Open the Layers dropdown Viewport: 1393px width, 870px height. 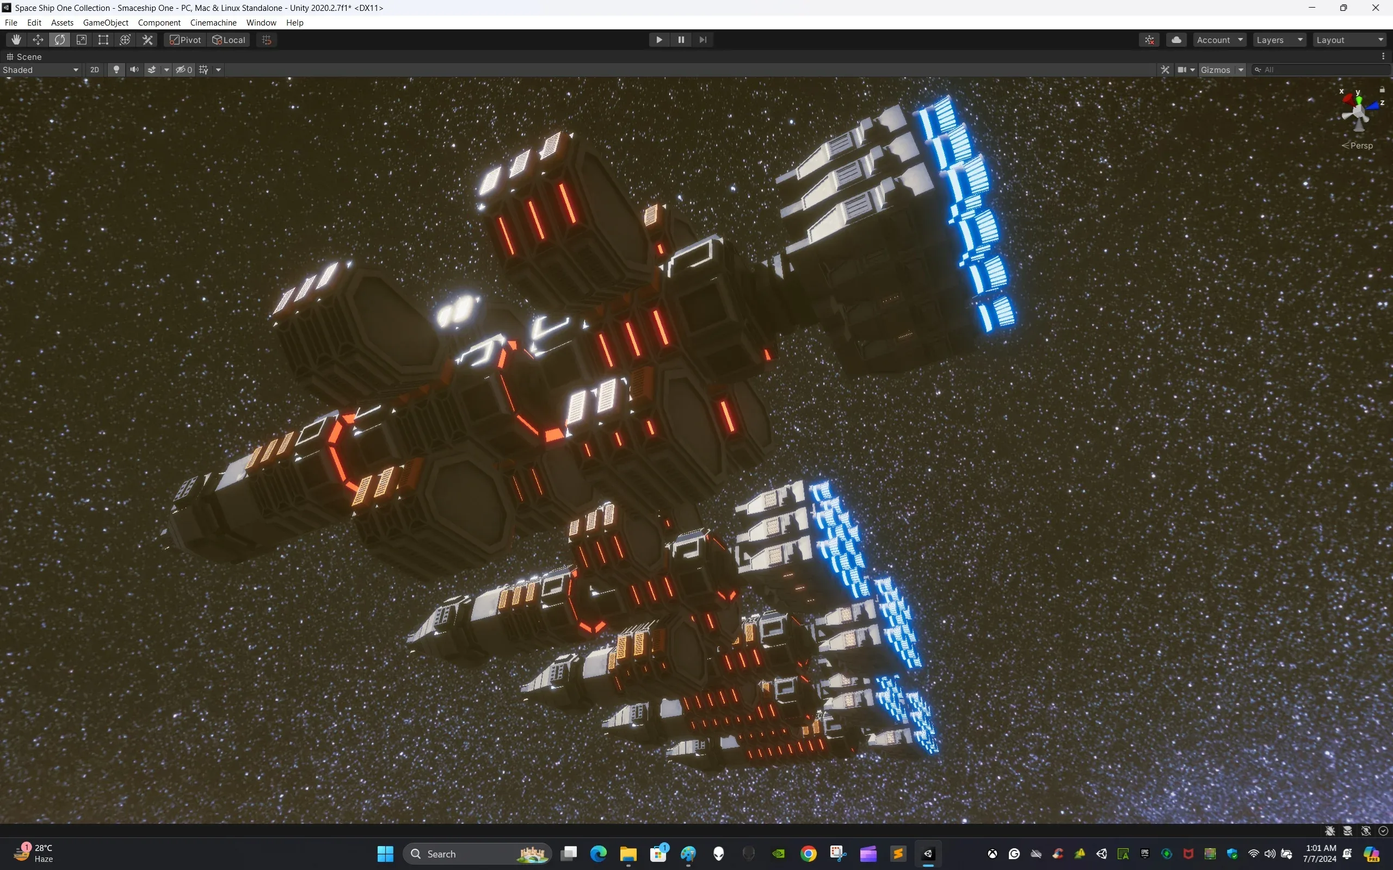[x=1279, y=39]
